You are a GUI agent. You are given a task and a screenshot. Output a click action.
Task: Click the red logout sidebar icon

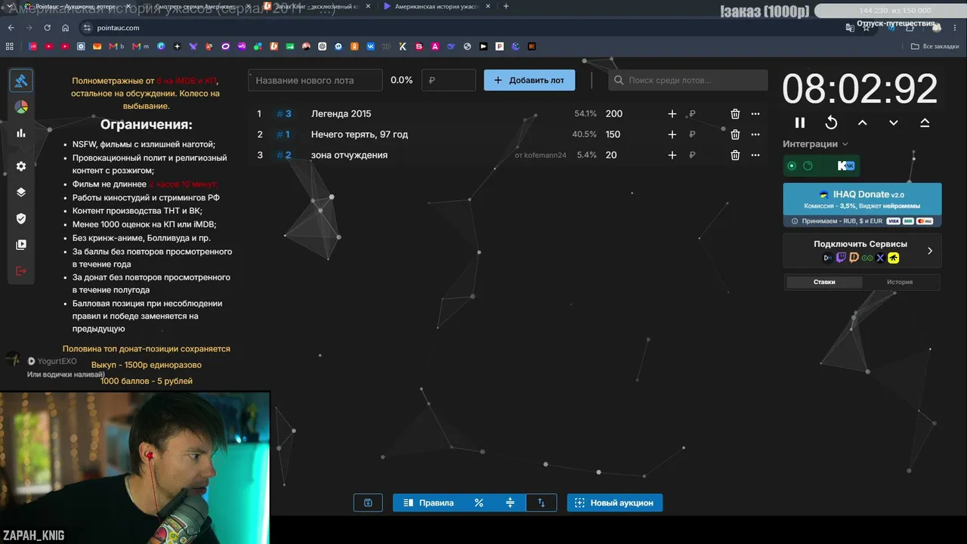pyautogui.click(x=21, y=271)
